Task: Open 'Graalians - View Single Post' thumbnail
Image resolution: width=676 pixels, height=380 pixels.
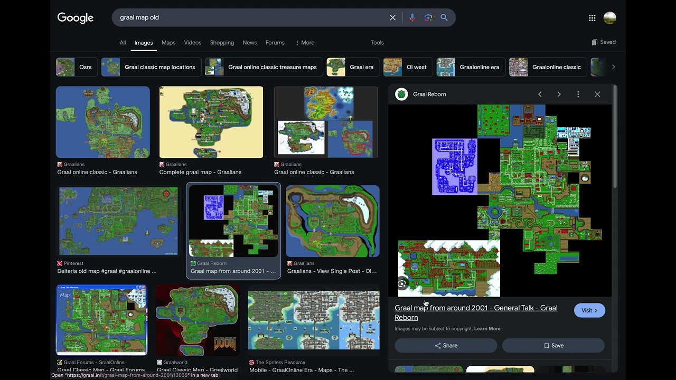Action: pos(333,221)
